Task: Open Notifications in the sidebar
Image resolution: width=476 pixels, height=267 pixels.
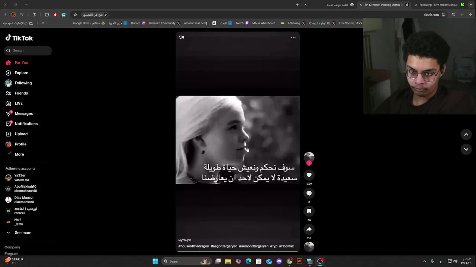Action: 26,124
